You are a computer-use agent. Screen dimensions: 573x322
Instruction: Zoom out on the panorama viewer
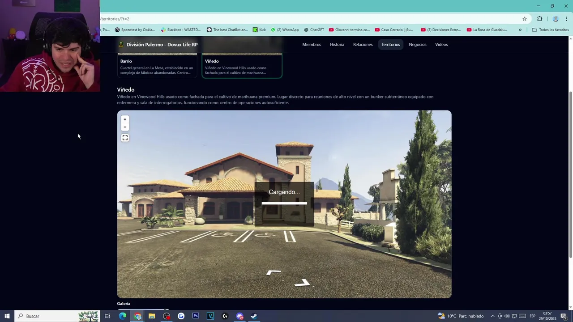coord(125,127)
